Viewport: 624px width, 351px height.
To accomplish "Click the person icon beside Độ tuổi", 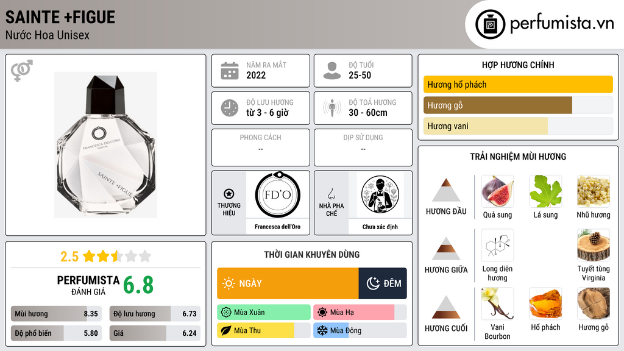I will click(332, 71).
